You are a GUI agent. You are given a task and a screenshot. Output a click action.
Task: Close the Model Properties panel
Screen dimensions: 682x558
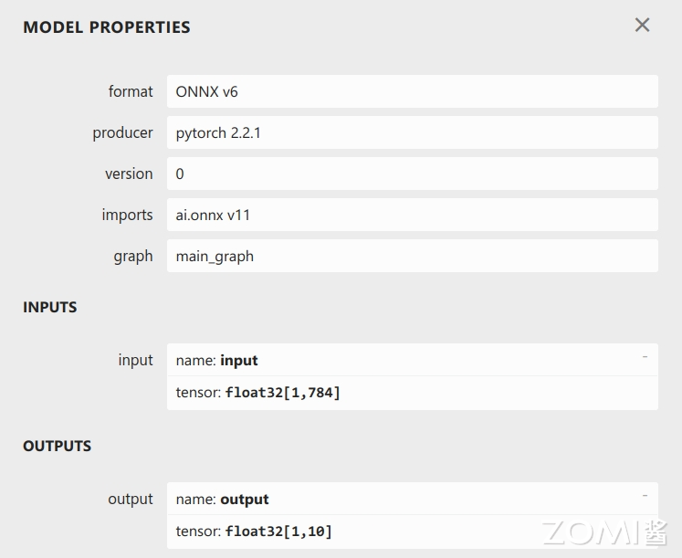642,26
